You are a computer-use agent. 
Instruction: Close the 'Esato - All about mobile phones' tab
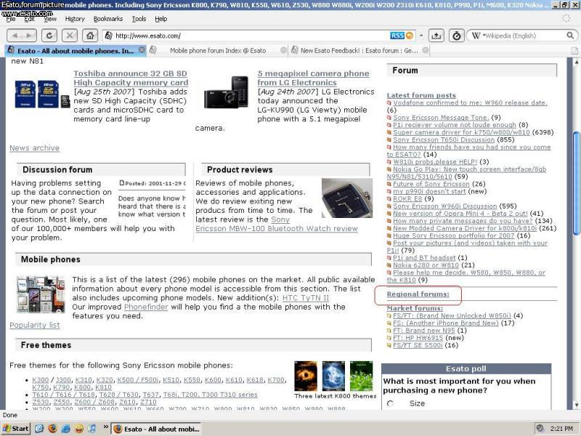142,49
